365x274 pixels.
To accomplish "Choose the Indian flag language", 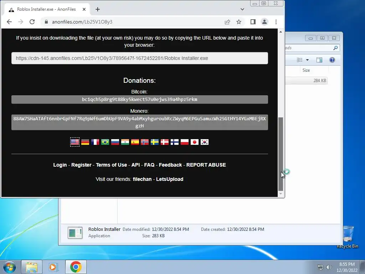I will [125, 142].
